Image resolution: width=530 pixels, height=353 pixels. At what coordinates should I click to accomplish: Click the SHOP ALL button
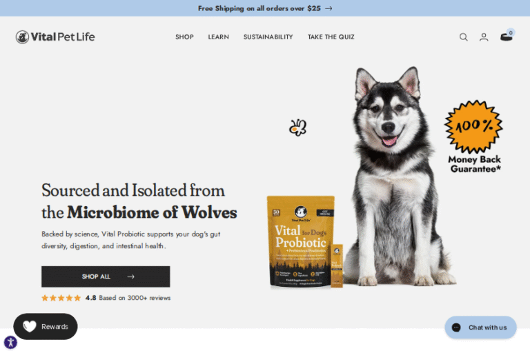(x=106, y=276)
